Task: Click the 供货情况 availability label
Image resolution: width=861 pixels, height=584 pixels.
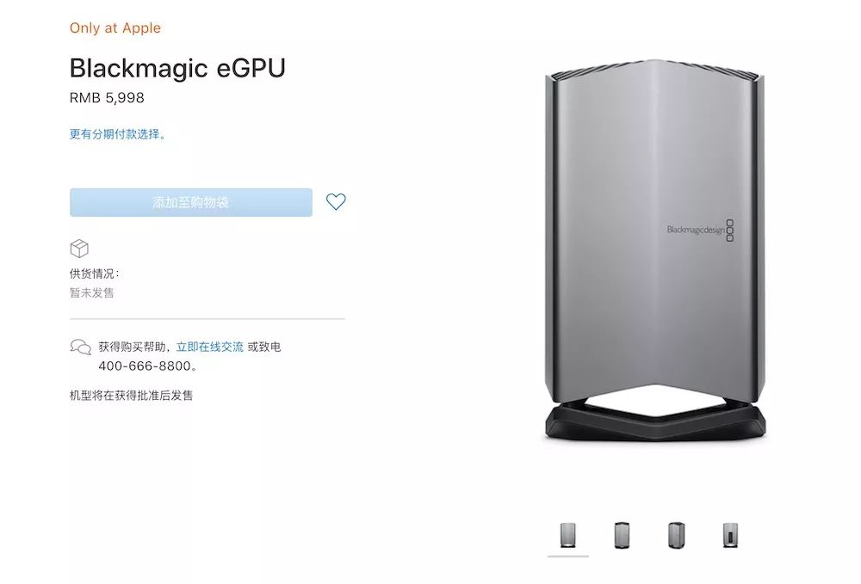Action: (94, 274)
